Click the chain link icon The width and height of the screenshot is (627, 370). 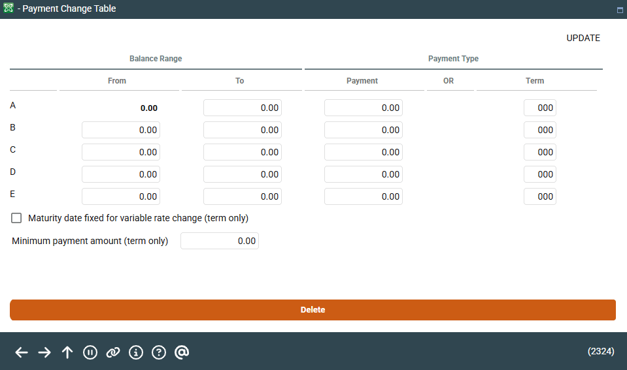point(113,352)
